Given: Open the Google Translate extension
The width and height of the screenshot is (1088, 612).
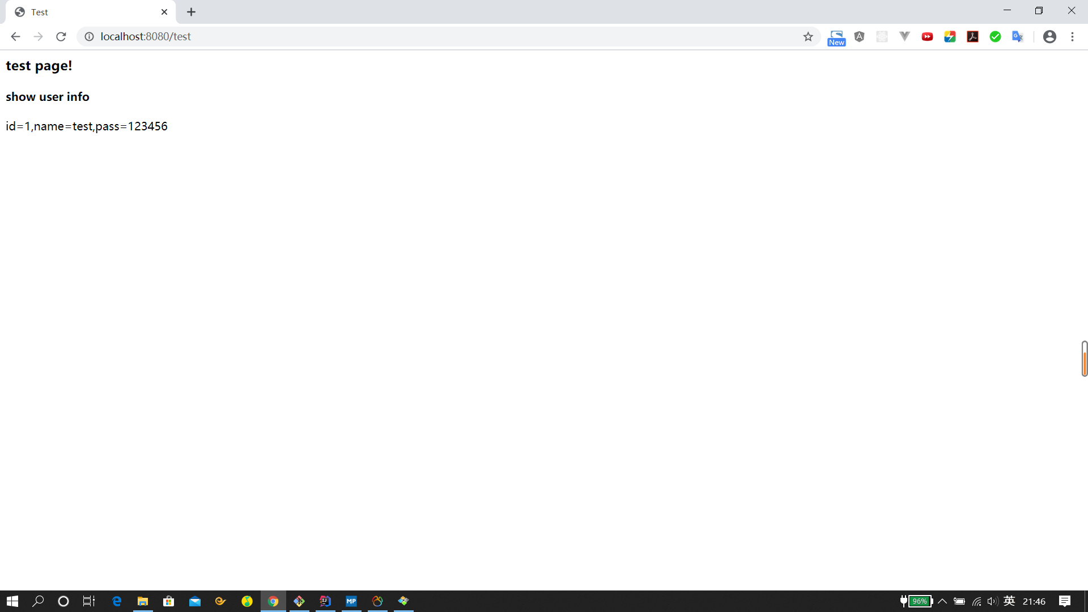Looking at the screenshot, I should [1018, 37].
